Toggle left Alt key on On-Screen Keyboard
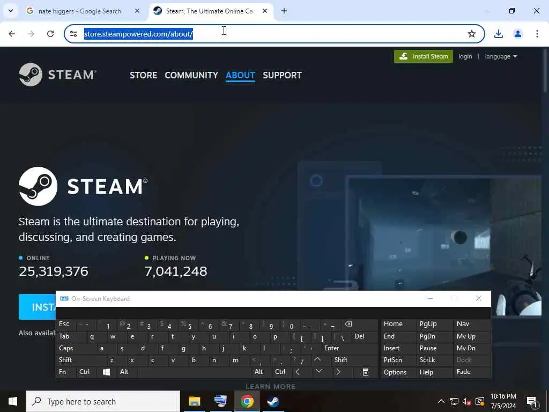Image resolution: width=549 pixels, height=412 pixels. pyautogui.click(x=127, y=372)
